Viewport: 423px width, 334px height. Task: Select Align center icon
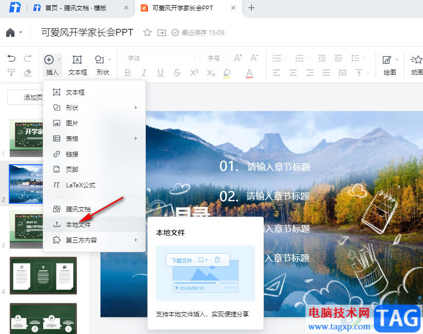coord(293,73)
